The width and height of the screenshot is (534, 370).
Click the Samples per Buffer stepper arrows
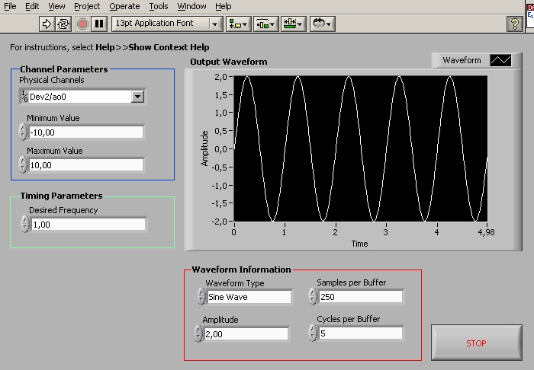(313, 297)
